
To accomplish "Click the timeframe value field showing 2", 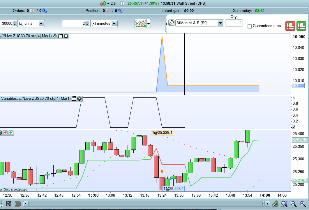I will point(73,24).
